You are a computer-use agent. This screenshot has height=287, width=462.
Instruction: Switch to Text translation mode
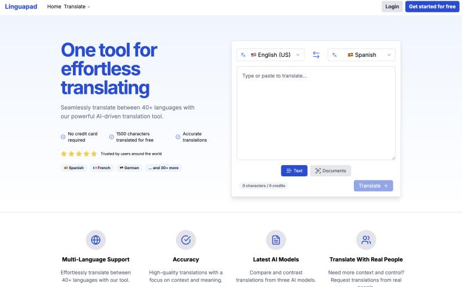pyautogui.click(x=294, y=170)
